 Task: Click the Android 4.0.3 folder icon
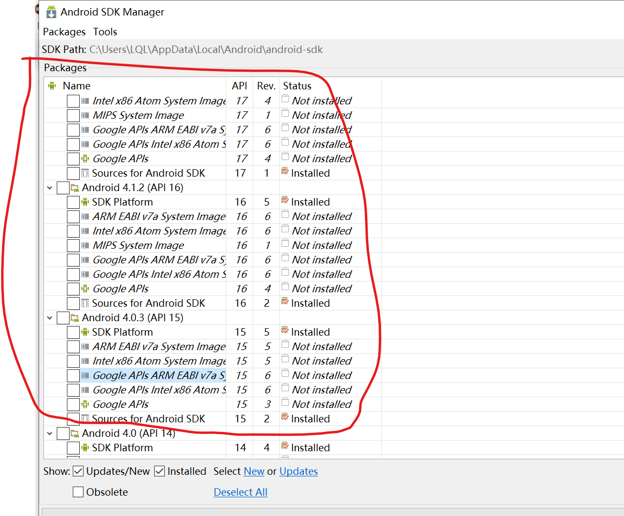tap(75, 318)
